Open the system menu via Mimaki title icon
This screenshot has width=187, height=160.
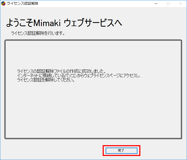(4, 4)
